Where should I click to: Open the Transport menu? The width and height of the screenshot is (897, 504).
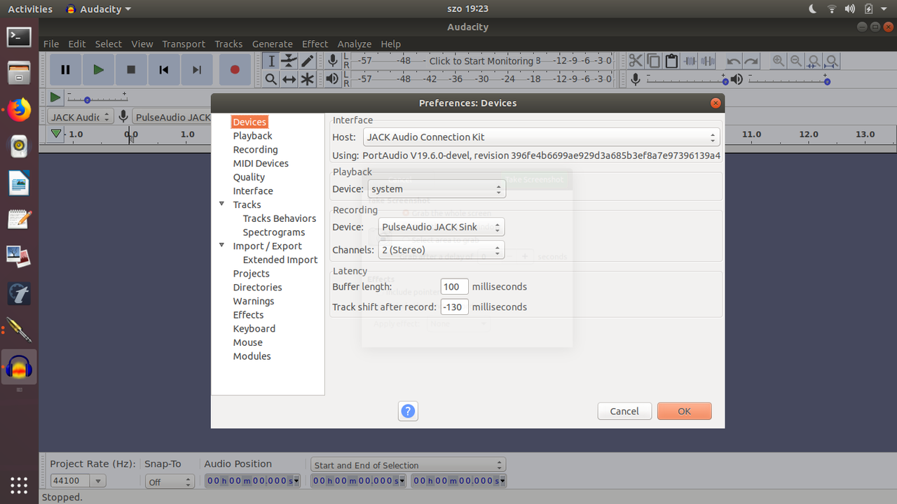click(184, 43)
